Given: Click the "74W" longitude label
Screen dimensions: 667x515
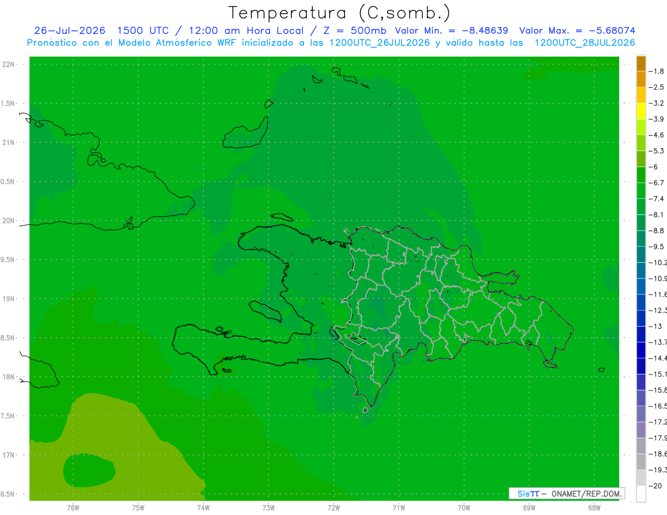Looking at the screenshot, I should point(203,508).
